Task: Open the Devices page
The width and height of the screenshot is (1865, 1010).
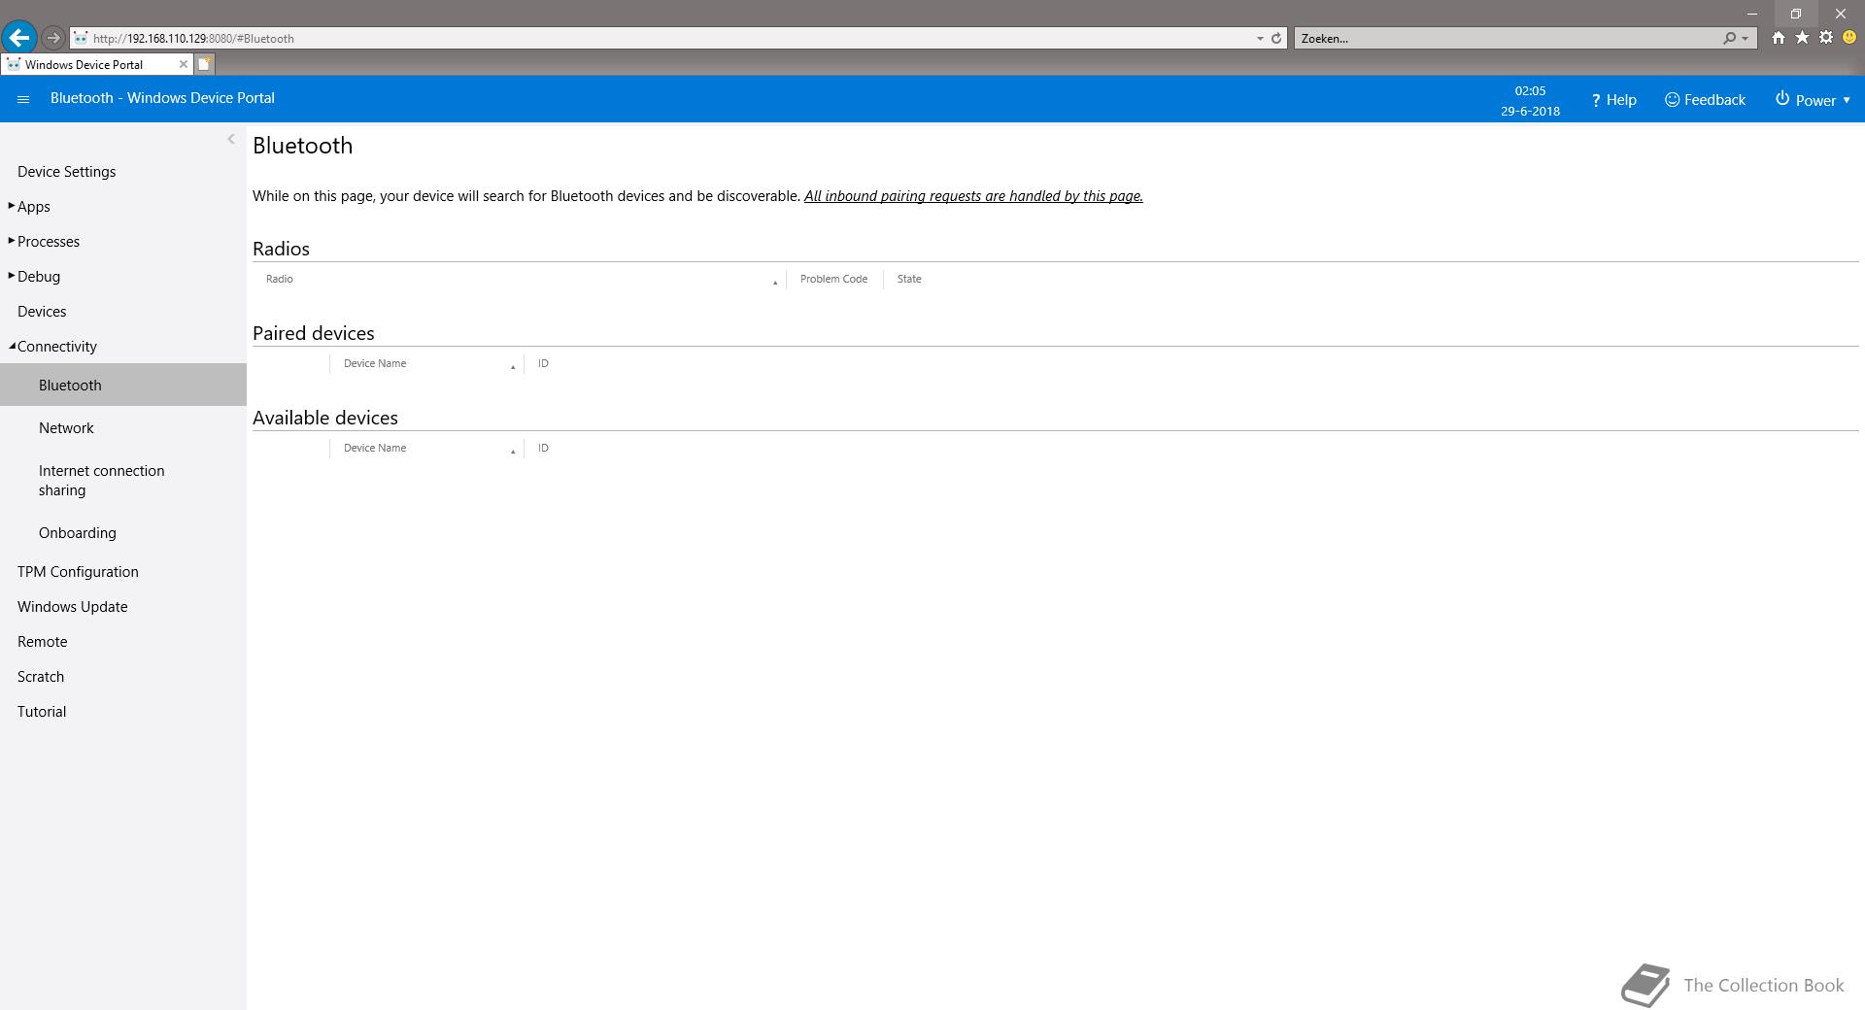Action: pos(42,312)
